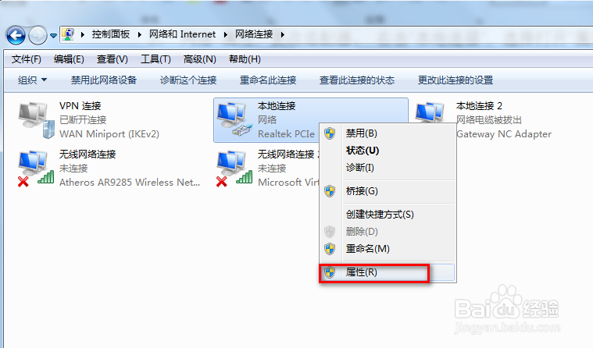Open the 组织 dropdown in toolbar
This screenshot has width=593, height=348.
32,80
